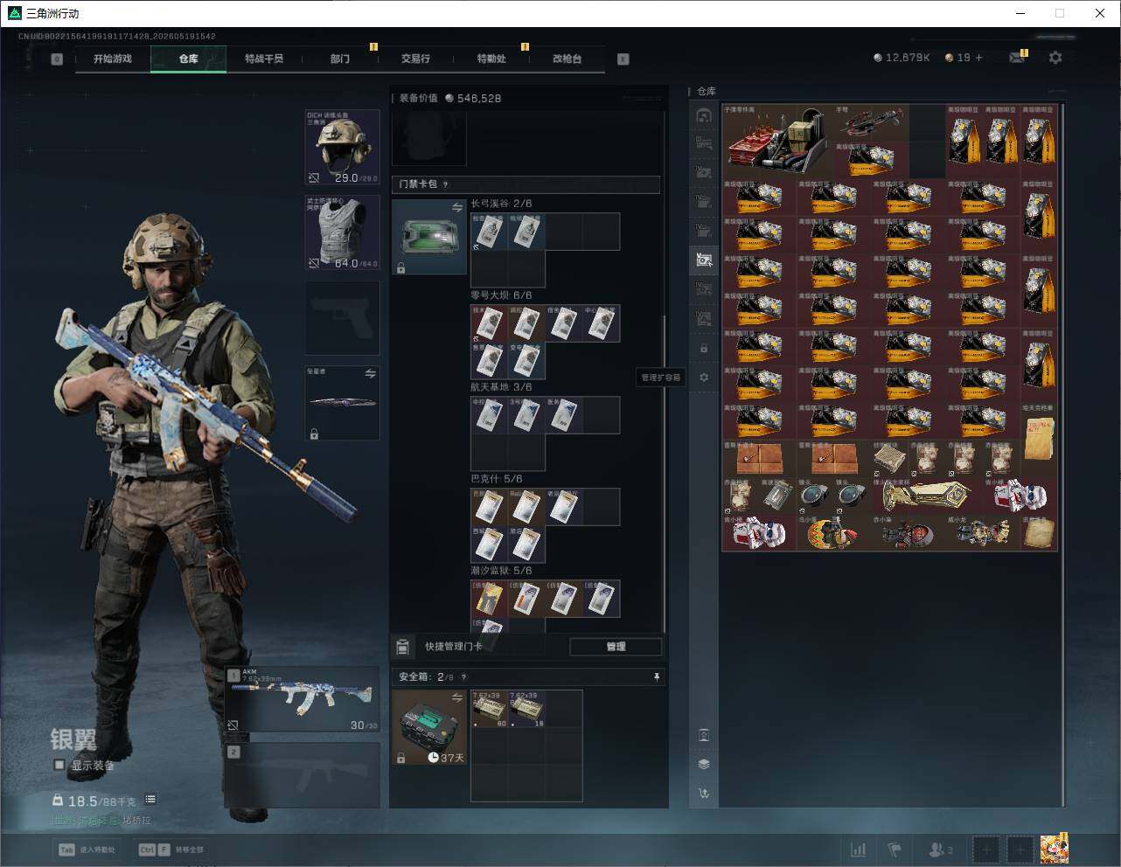
Task: Open the mail inbox icon
Action: (1017, 58)
